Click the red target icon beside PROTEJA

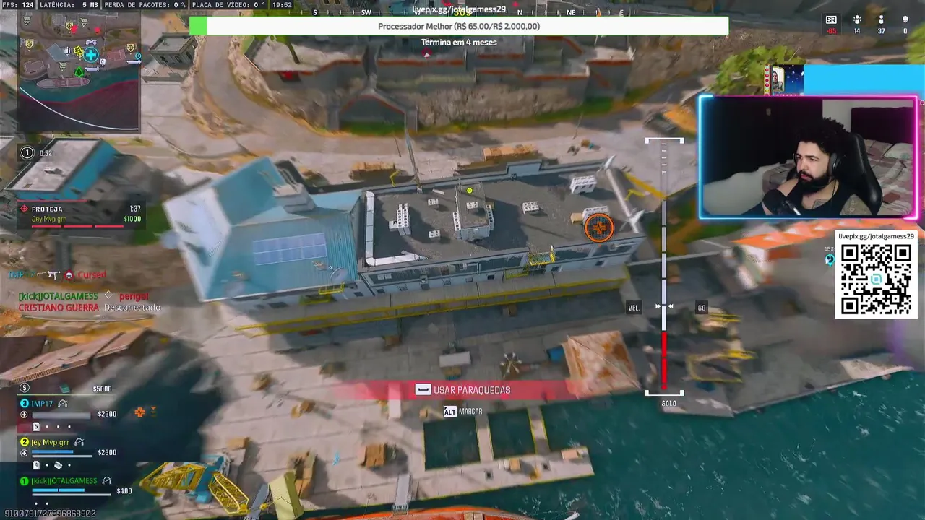point(24,209)
